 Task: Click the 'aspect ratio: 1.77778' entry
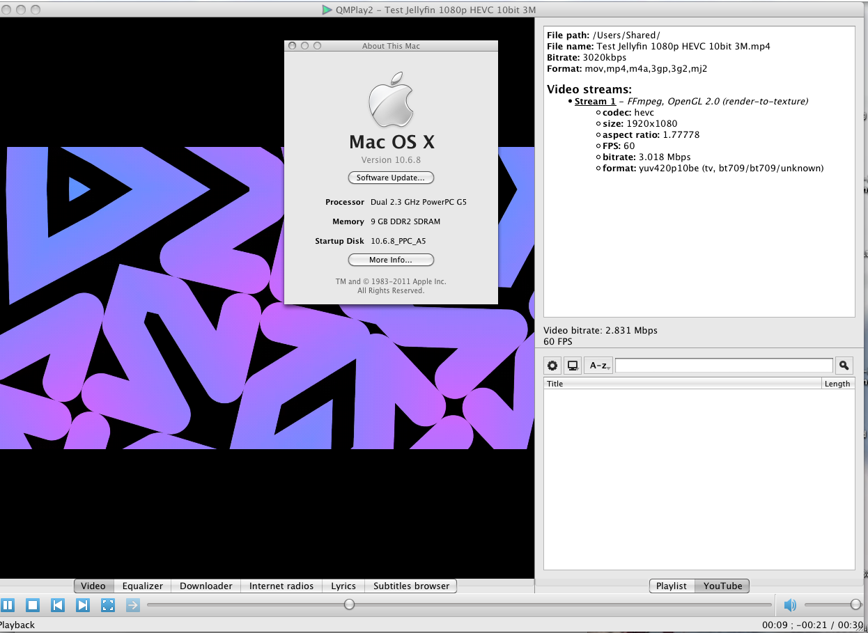tap(651, 134)
